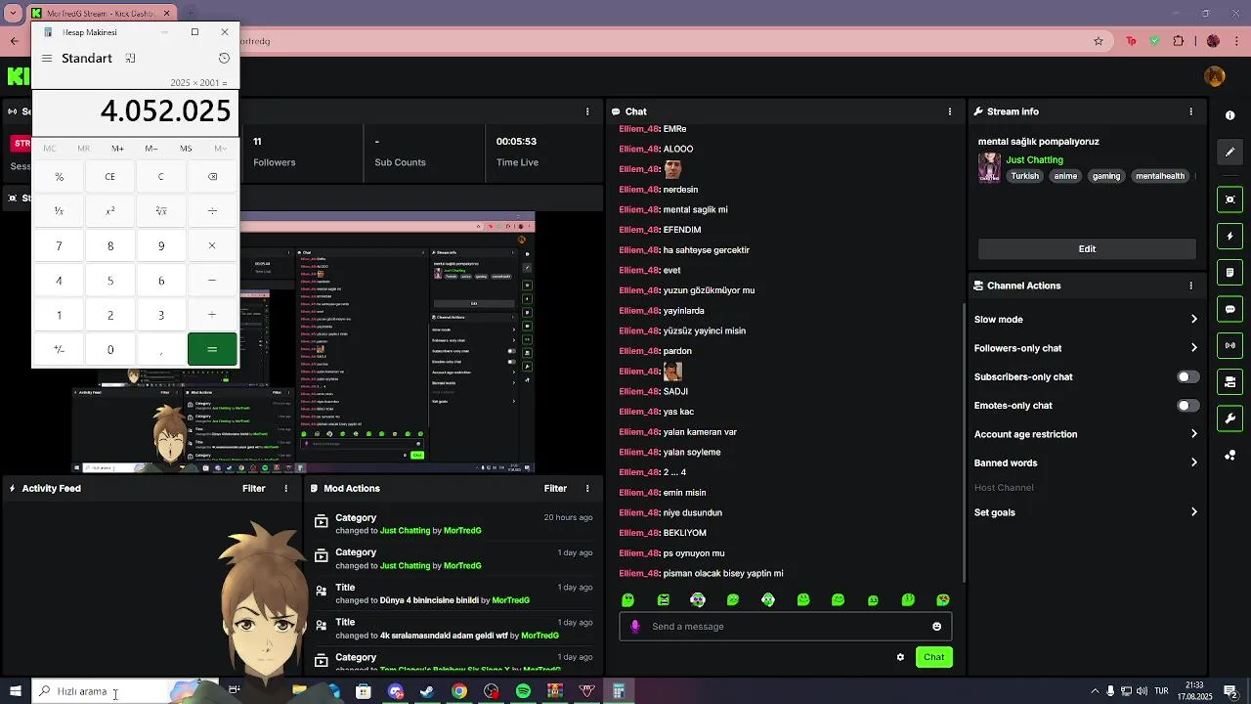1251x704 pixels.
Task: Click the Followers stat card
Action: click(x=301, y=152)
